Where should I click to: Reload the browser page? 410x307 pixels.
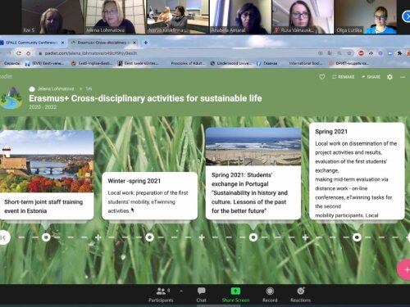(19, 53)
